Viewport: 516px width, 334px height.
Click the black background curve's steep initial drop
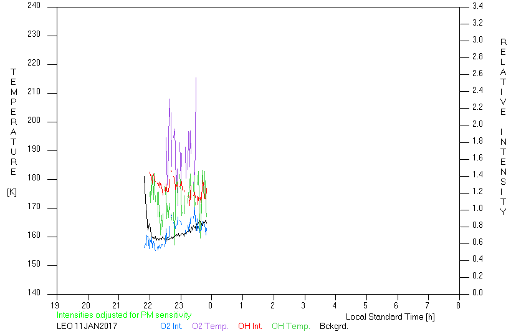(145, 202)
